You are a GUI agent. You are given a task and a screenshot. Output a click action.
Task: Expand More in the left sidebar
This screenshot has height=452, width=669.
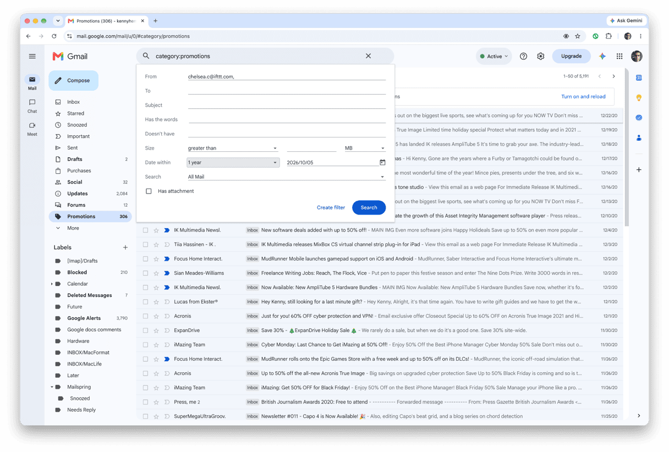coord(73,228)
